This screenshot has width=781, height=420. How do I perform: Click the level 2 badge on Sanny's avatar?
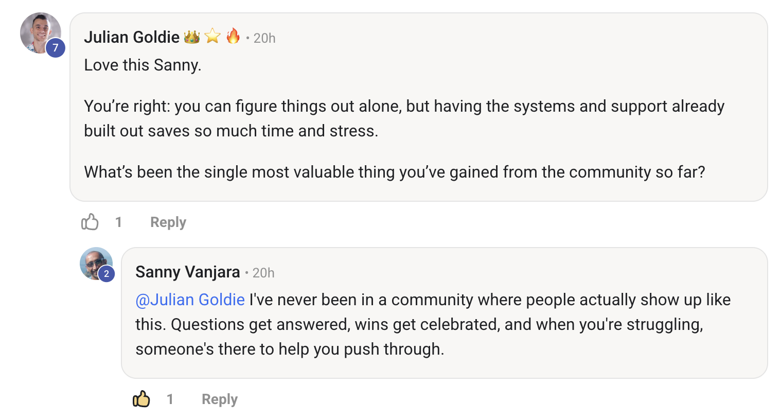106,274
